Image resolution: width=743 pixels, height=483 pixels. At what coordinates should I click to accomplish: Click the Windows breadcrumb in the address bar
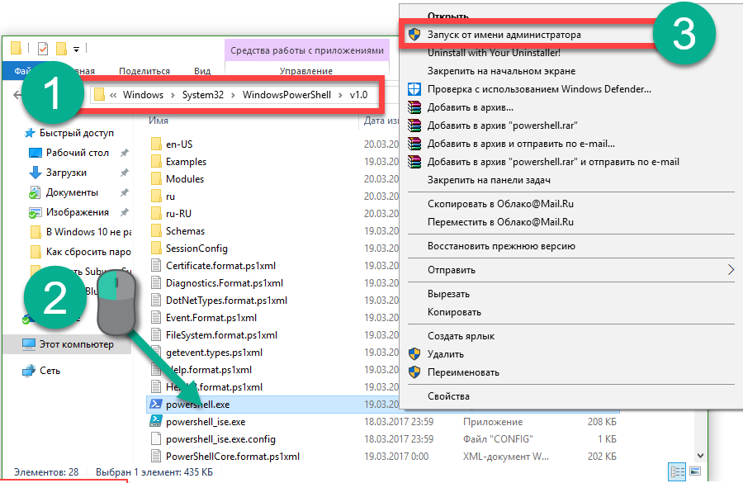click(x=143, y=95)
